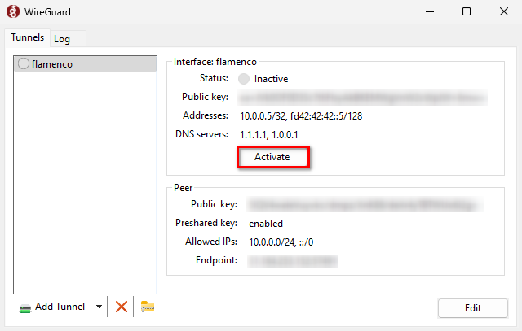Minimize the WireGuard window
Screen dimensions: 522x331
[x=430, y=11]
